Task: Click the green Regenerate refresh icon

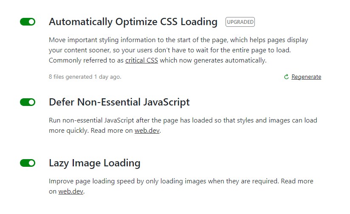Action: point(286,77)
